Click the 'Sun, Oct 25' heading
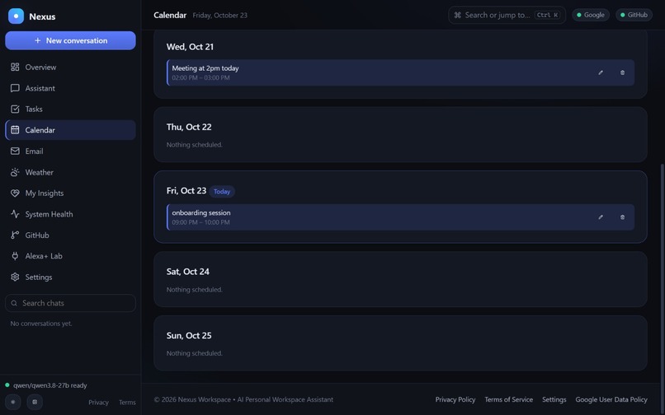Image resolution: width=665 pixels, height=415 pixels. pyautogui.click(x=189, y=335)
